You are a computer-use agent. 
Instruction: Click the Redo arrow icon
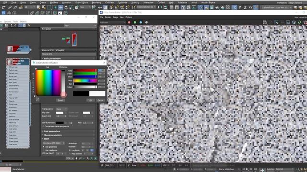coord(3,8)
